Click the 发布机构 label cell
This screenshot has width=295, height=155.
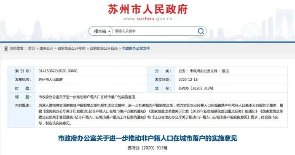click(x=21, y=80)
